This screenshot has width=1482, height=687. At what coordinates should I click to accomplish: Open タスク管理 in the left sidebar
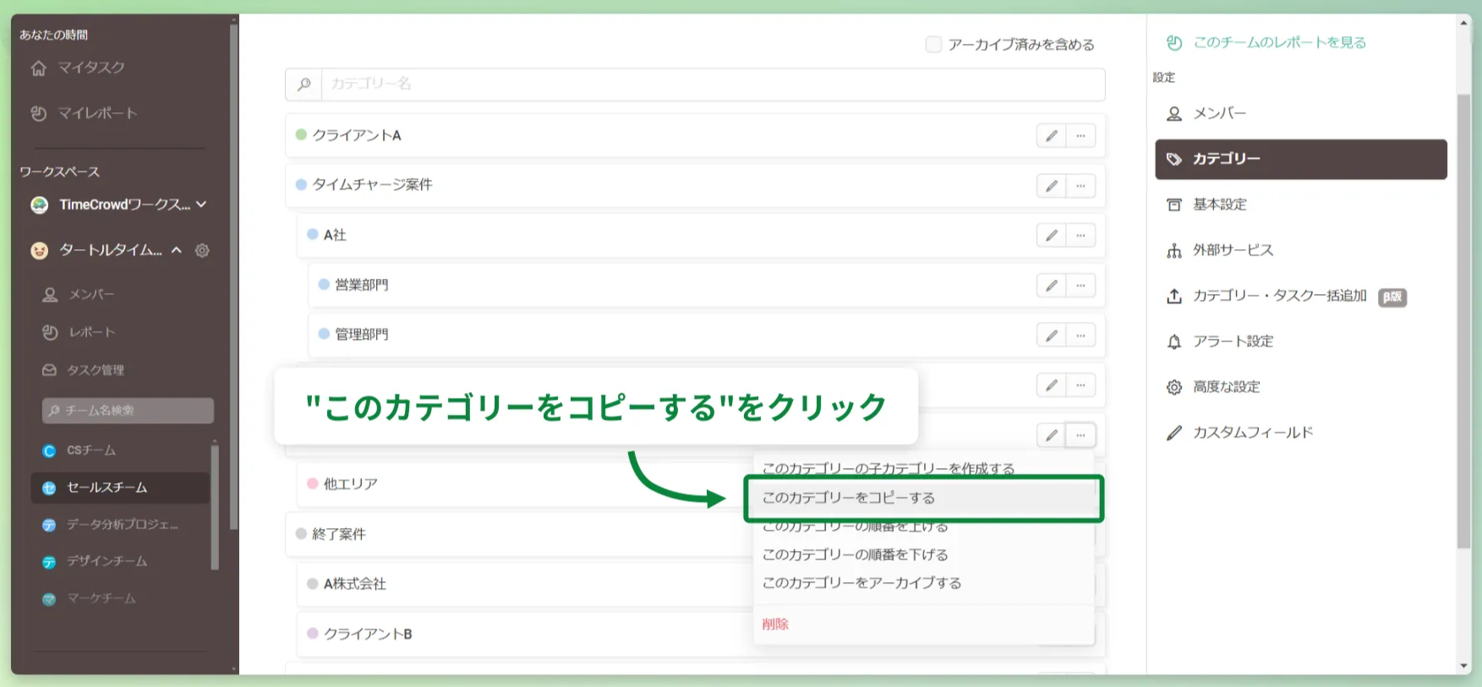point(83,370)
